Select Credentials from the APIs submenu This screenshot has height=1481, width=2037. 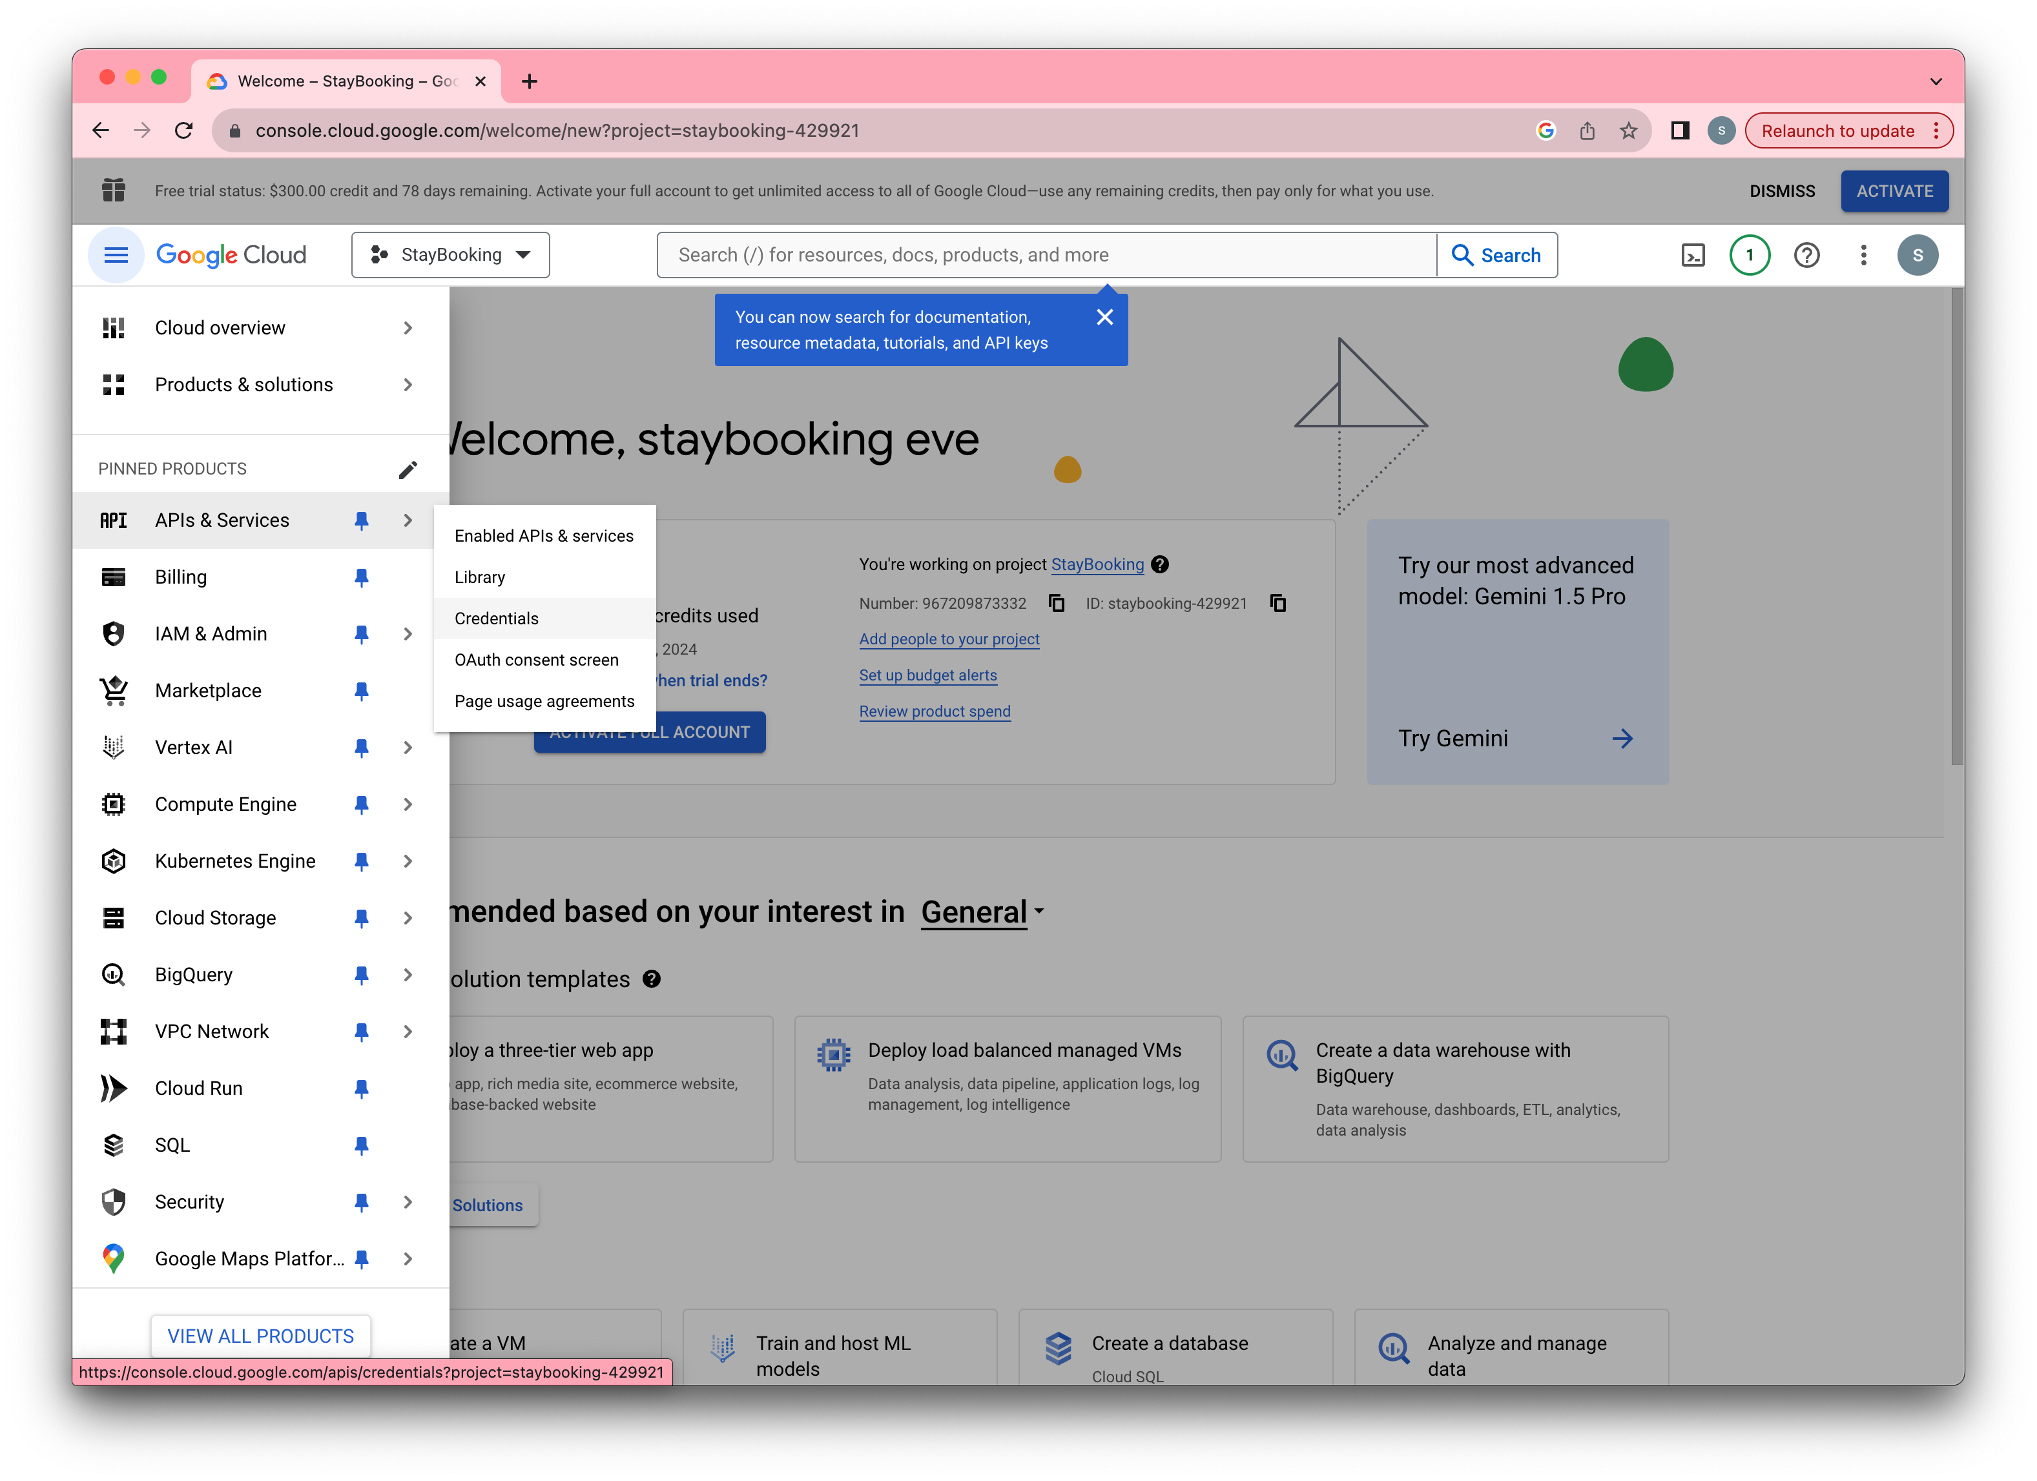497,618
